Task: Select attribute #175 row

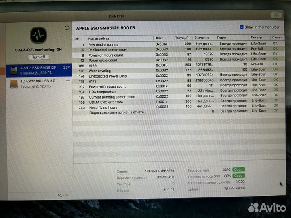Action: (178, 81)
